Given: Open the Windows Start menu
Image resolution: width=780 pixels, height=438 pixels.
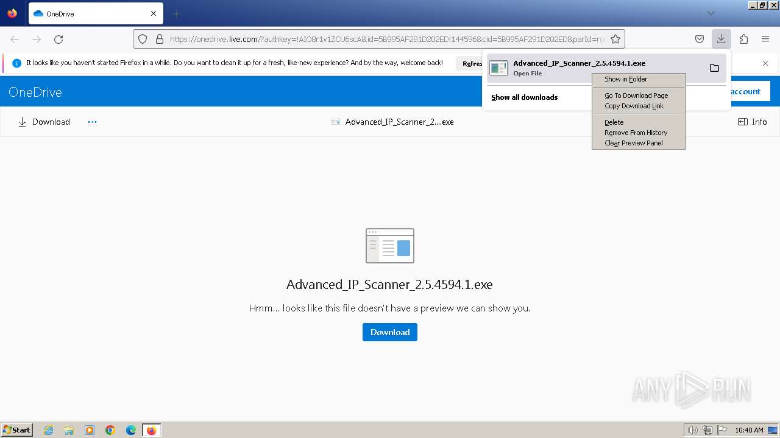Looking at the screenshot, I should click(x=17, y=430).
